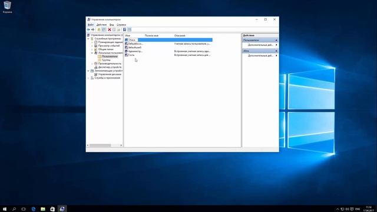Maximize the Computer Management window

[x=266, y=19]
